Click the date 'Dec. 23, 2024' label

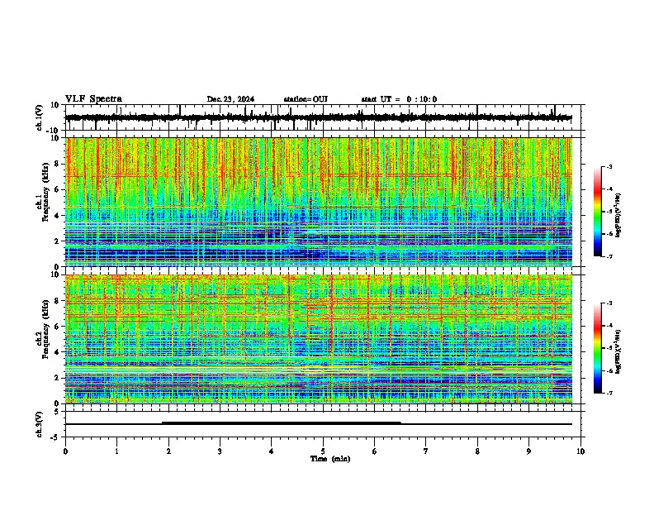pyautogui.click(x=230, y=99)
